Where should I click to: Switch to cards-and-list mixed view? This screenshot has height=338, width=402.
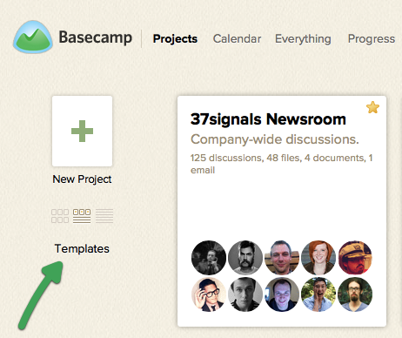point(82,216)
